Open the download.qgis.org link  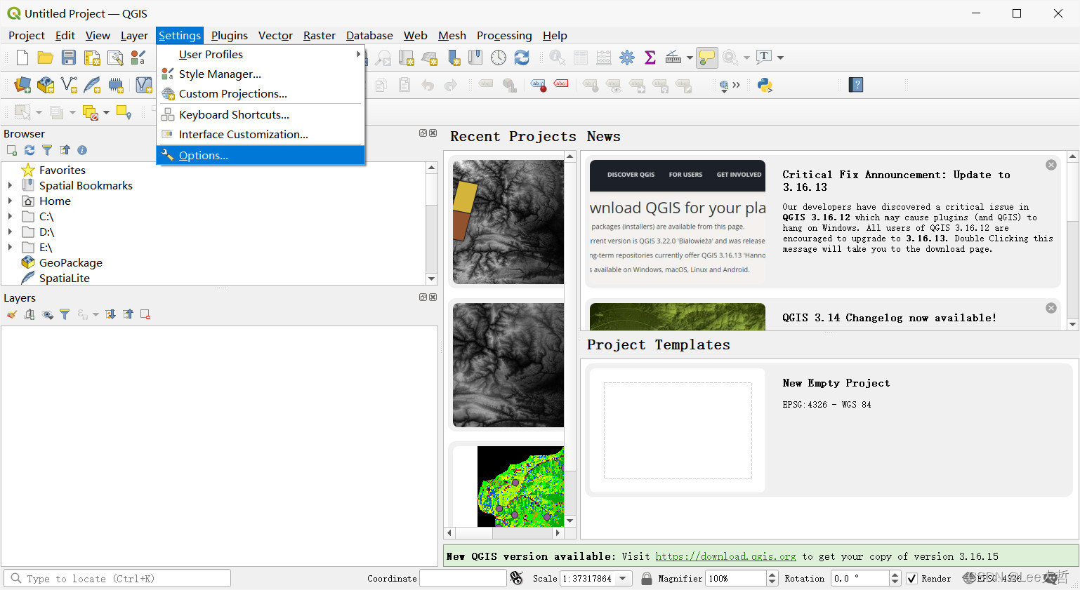point(725,556)
